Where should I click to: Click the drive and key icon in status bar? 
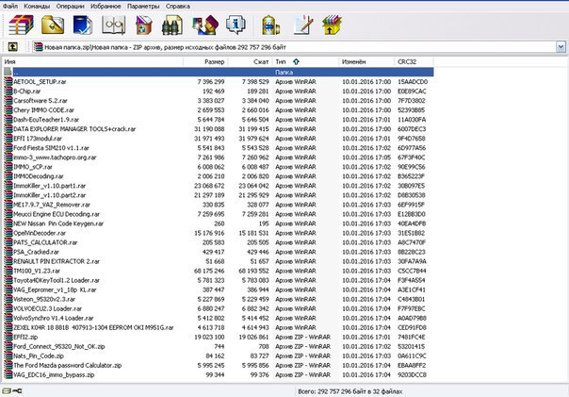pos(11,390)
